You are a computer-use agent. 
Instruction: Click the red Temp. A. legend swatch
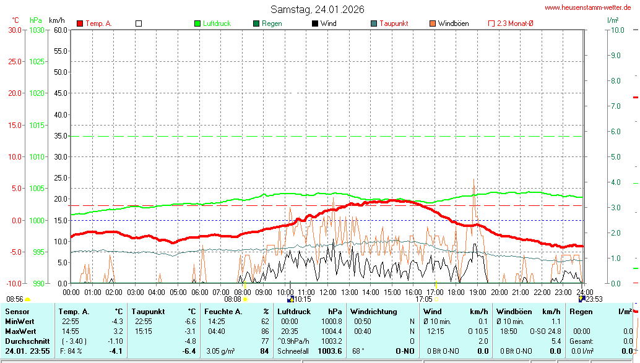80,23
